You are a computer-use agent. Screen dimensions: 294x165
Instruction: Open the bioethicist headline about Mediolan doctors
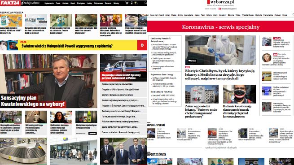click(220, 74)
